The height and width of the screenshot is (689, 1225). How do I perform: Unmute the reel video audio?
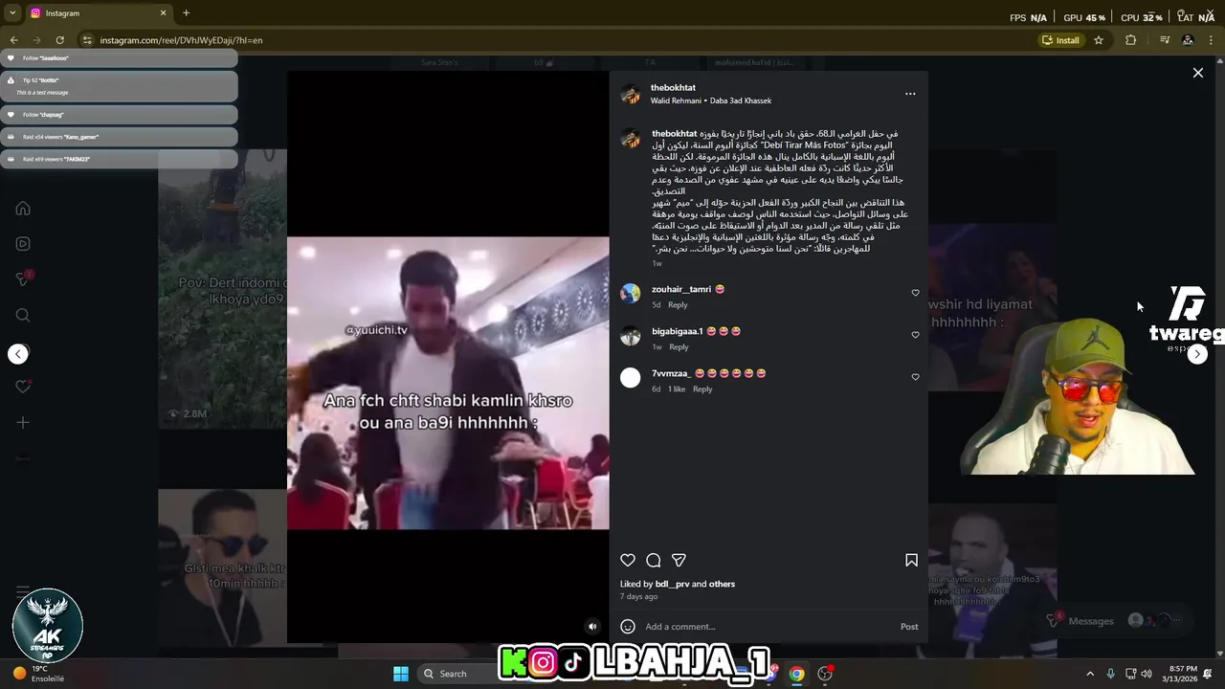592,627
